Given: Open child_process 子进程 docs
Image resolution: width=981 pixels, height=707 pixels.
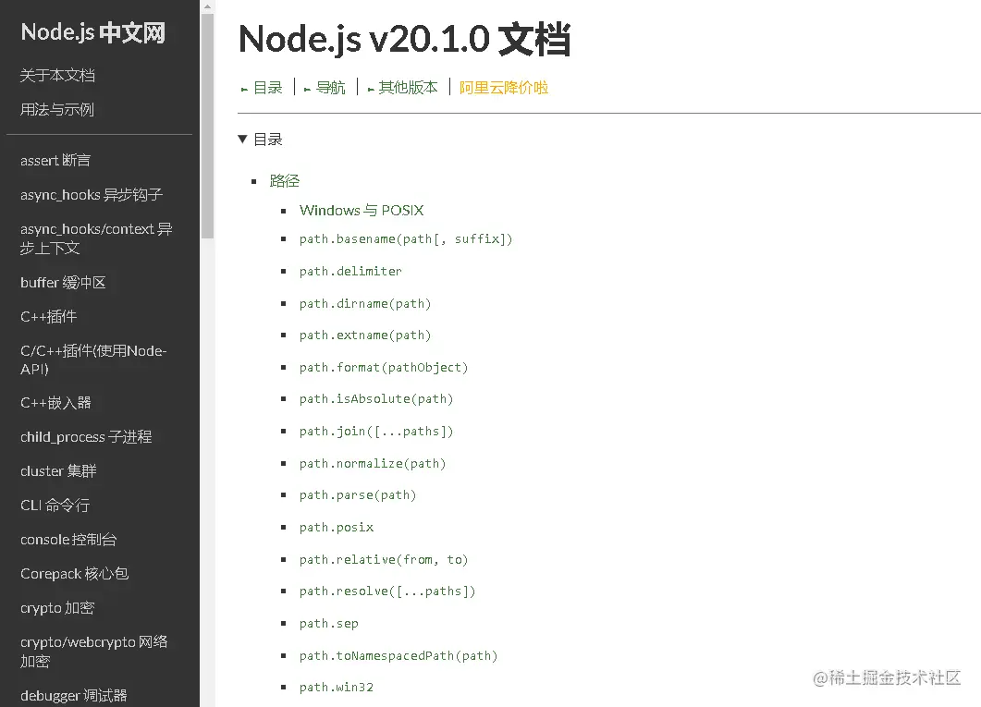Looking at the screenshot, I should pyautogui.click(x=86, y=436).
